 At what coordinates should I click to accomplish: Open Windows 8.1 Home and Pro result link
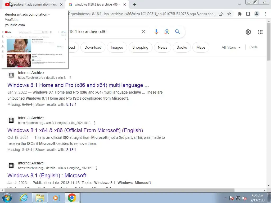[x=78, y=85]
